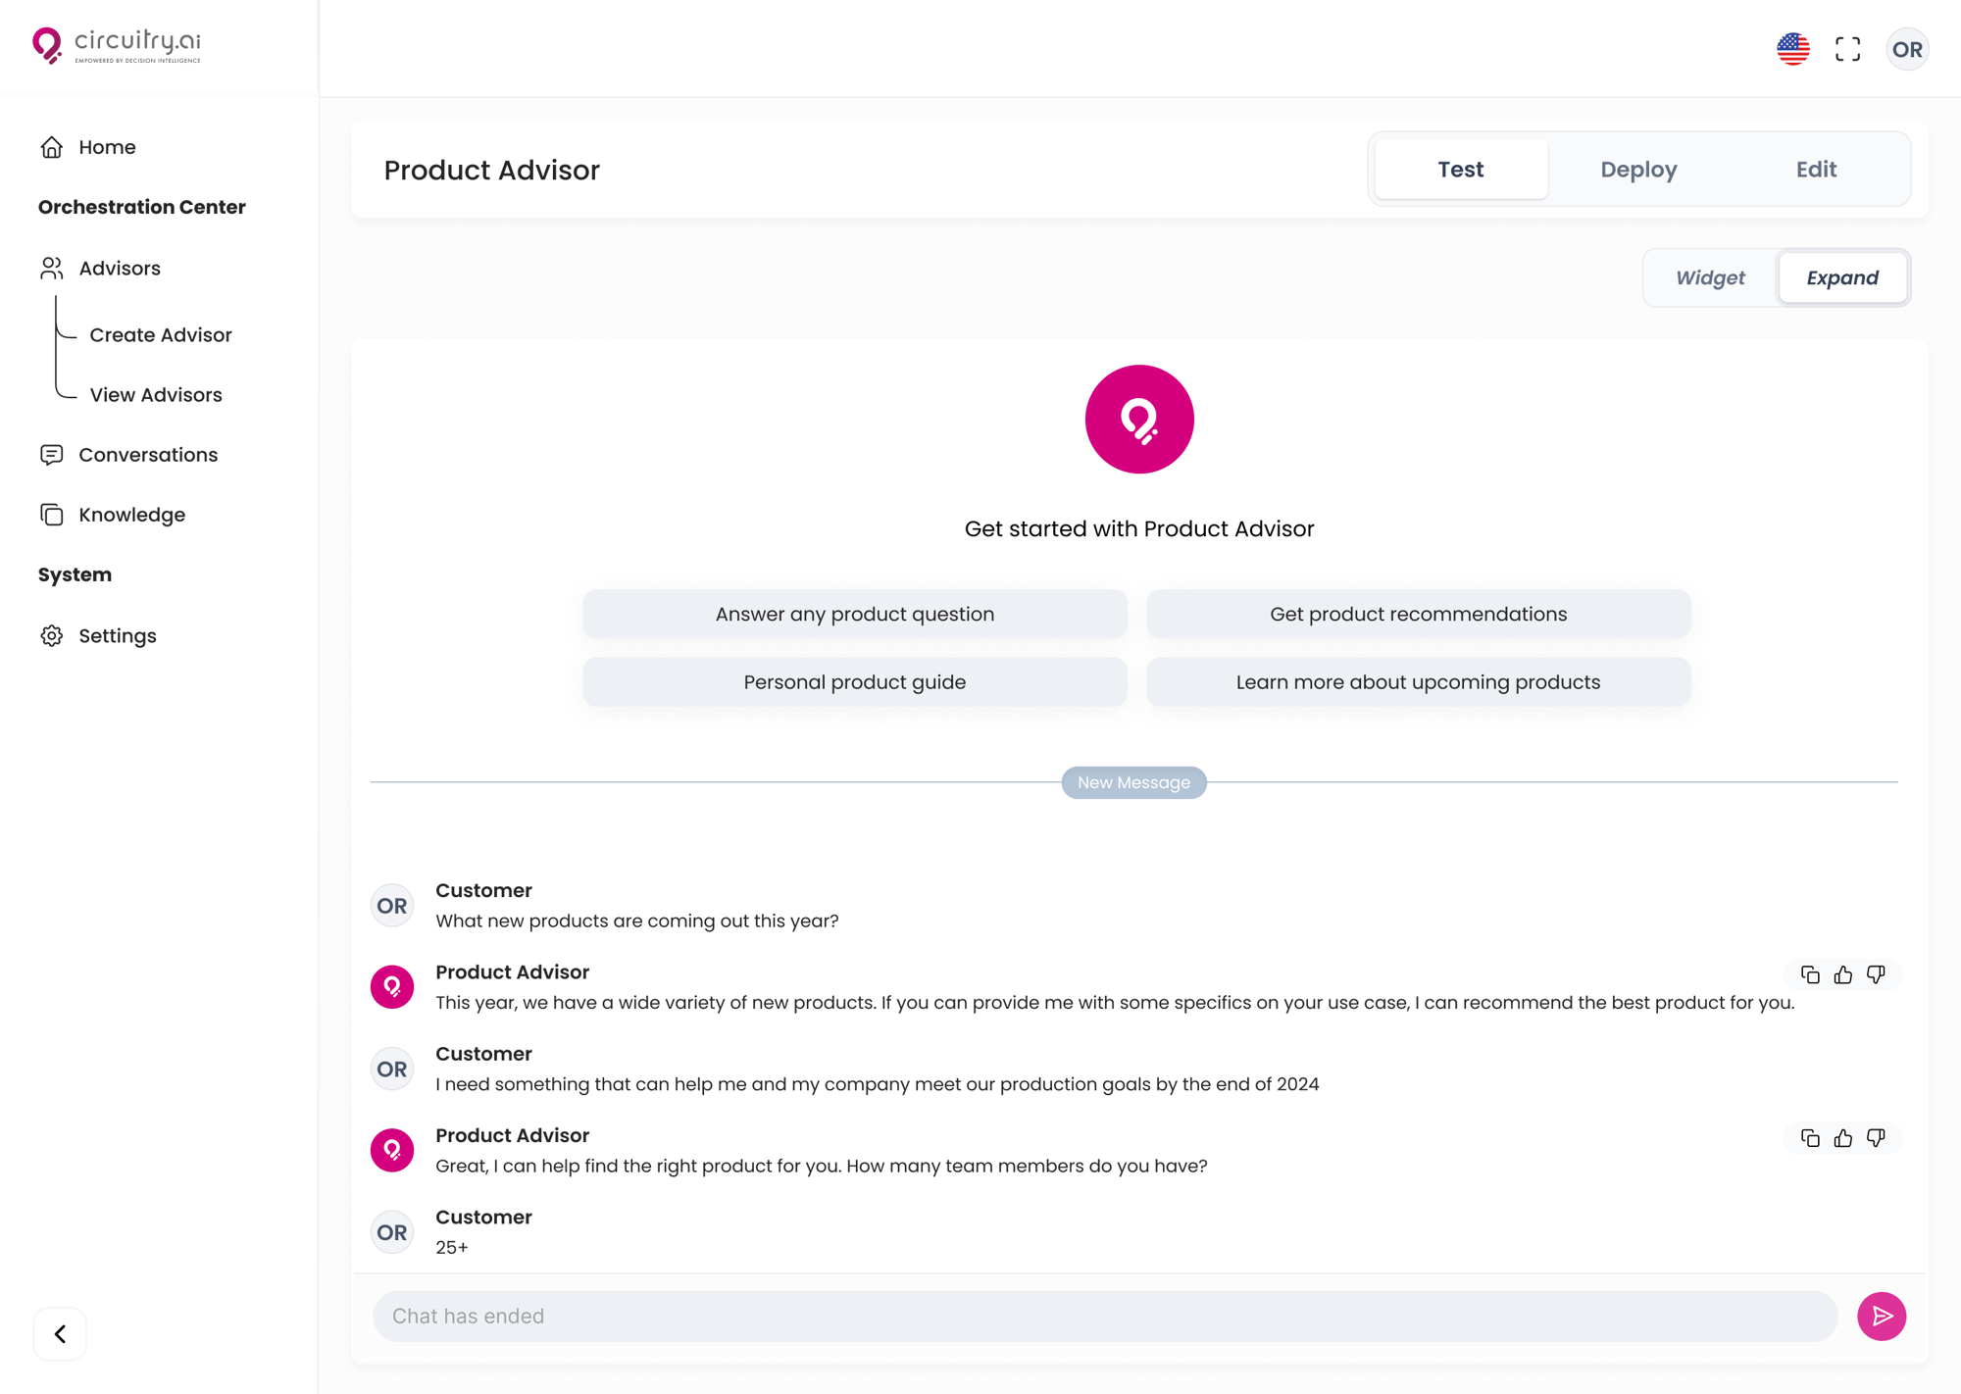Click the Edit button
Screen dimensions: 1961x1394
1815,169
